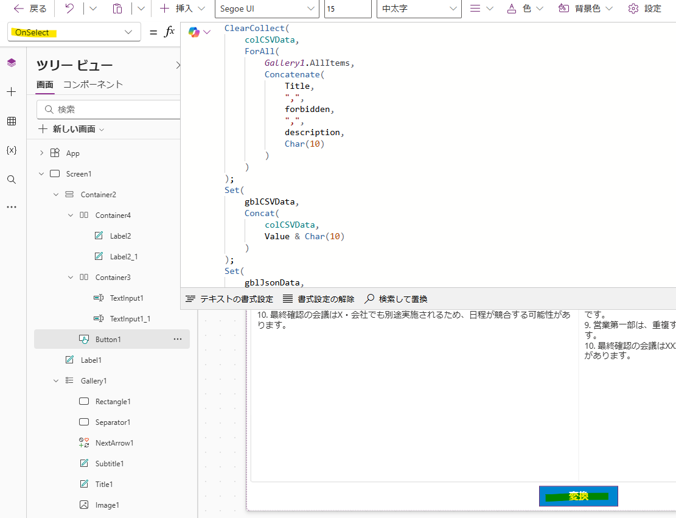Open the text alignment dropdown
This screenshot has height=518, width=676.
tap(481, 9)
